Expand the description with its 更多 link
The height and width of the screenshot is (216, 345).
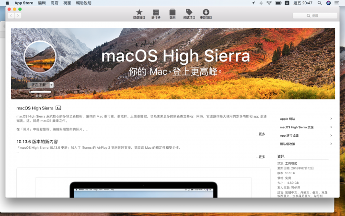tap(261, 134)
